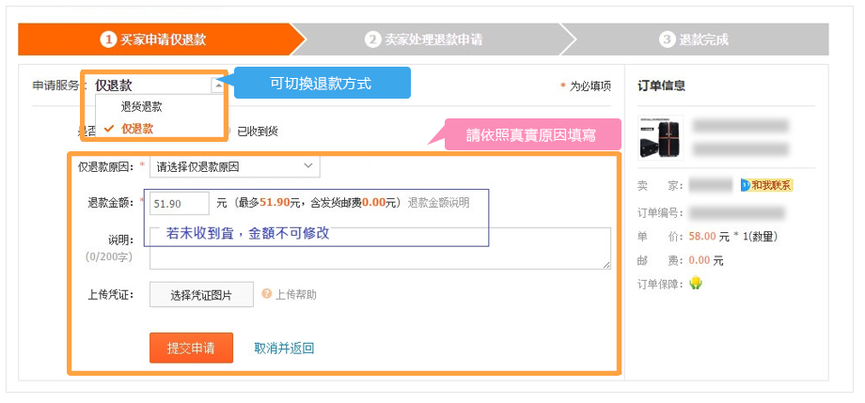Image resolution: width=865 pixels, height=403 pixels.
Task: Click the 订单保障 guarantee icon
Action: [696, 283]
